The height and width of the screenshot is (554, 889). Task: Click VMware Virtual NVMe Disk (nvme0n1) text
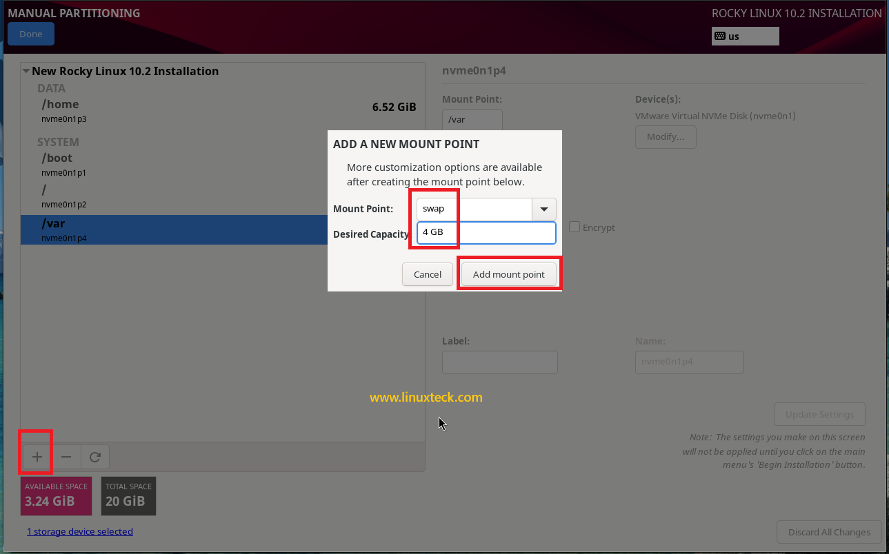[x=715, y=116]
